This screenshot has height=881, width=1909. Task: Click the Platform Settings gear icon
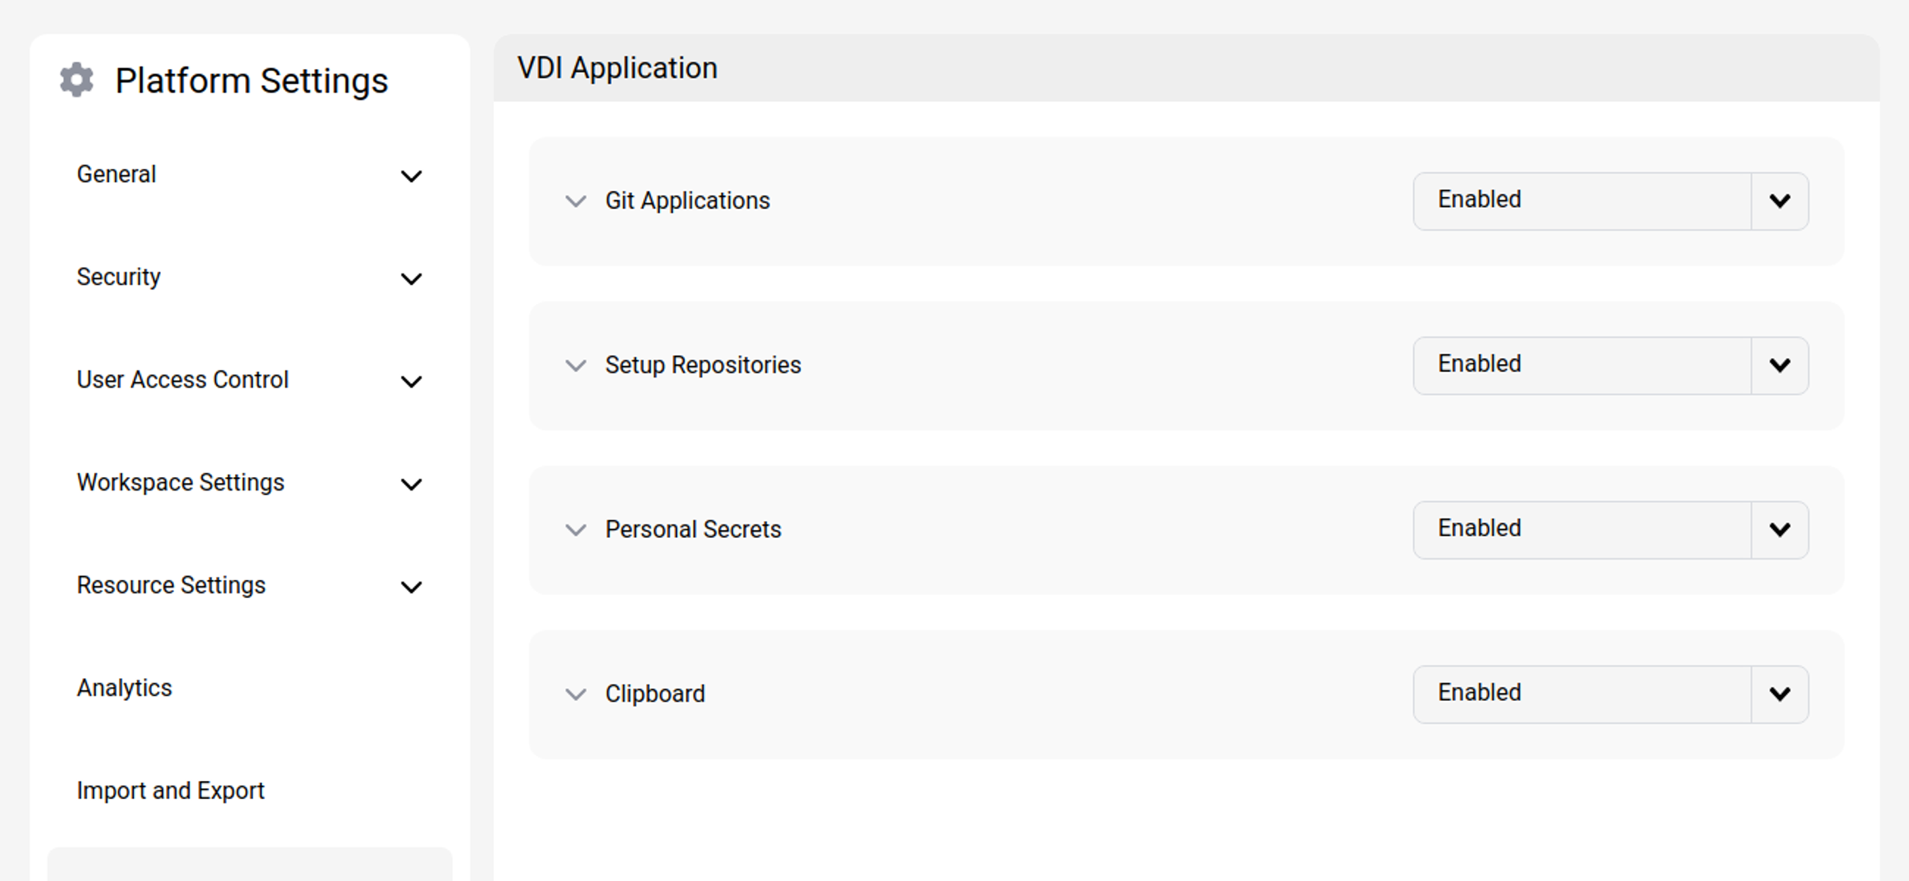click(x=76, y=79)
